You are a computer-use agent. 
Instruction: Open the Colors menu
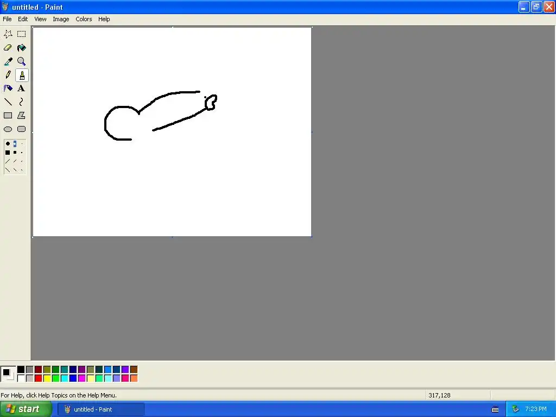pos(84,19)
